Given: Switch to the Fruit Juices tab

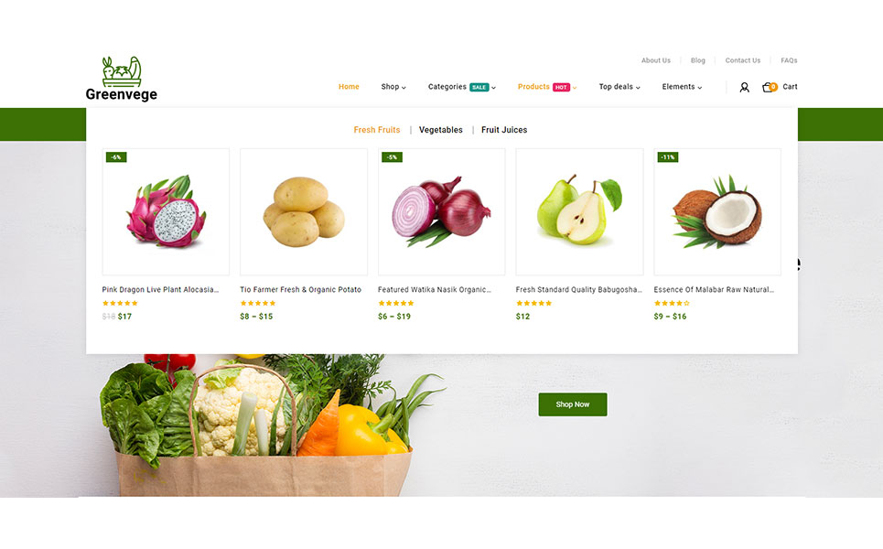Looking at the screenshot, I should 504,130.
